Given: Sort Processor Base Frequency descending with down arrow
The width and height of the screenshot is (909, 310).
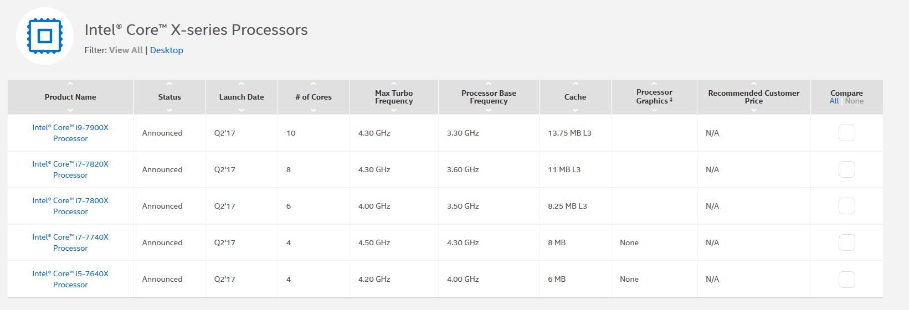Looking at the screenshot, I should point(489,110).
